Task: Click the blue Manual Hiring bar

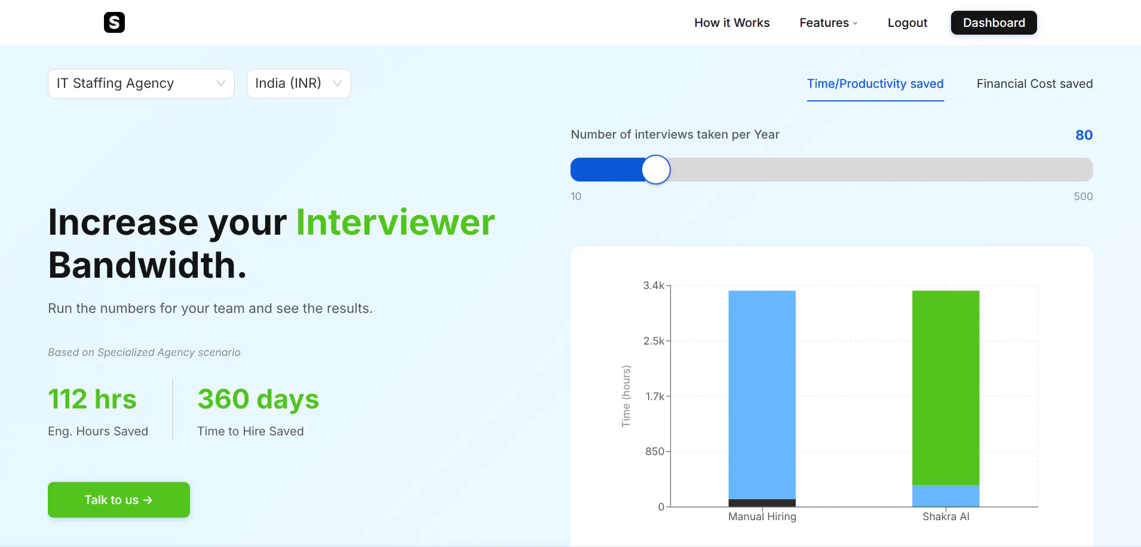Action: click(x=762, y=395)
